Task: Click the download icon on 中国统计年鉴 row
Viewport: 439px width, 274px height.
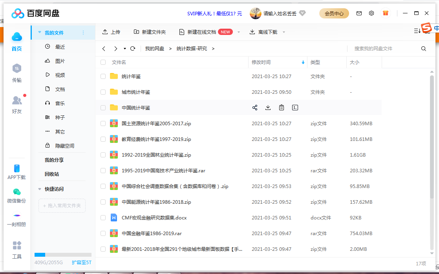Action: (268, 108)
